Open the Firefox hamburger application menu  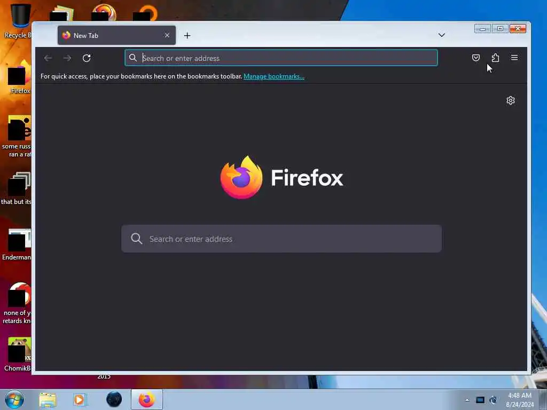point(514,58)
